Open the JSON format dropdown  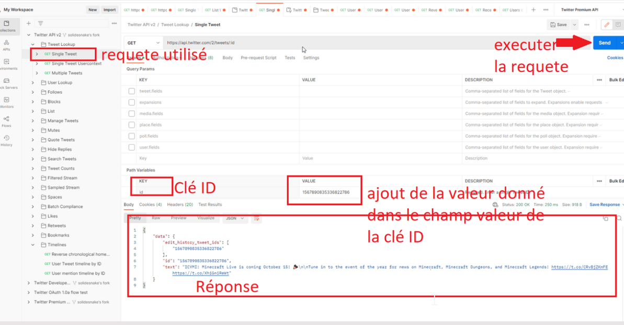pos(235,218)
